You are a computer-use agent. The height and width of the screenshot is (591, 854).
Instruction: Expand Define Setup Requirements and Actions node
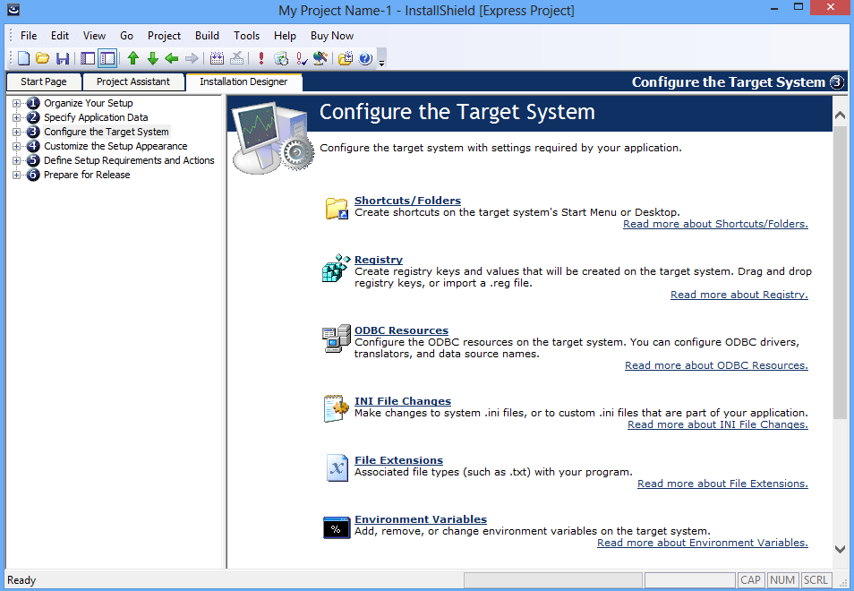coord(16,160)
